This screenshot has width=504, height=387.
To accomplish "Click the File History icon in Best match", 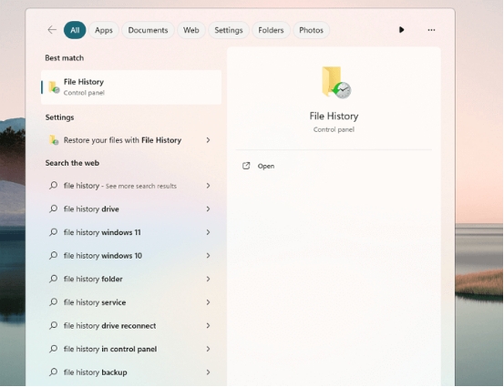I will pyautogui.click(x=54, y=87).
